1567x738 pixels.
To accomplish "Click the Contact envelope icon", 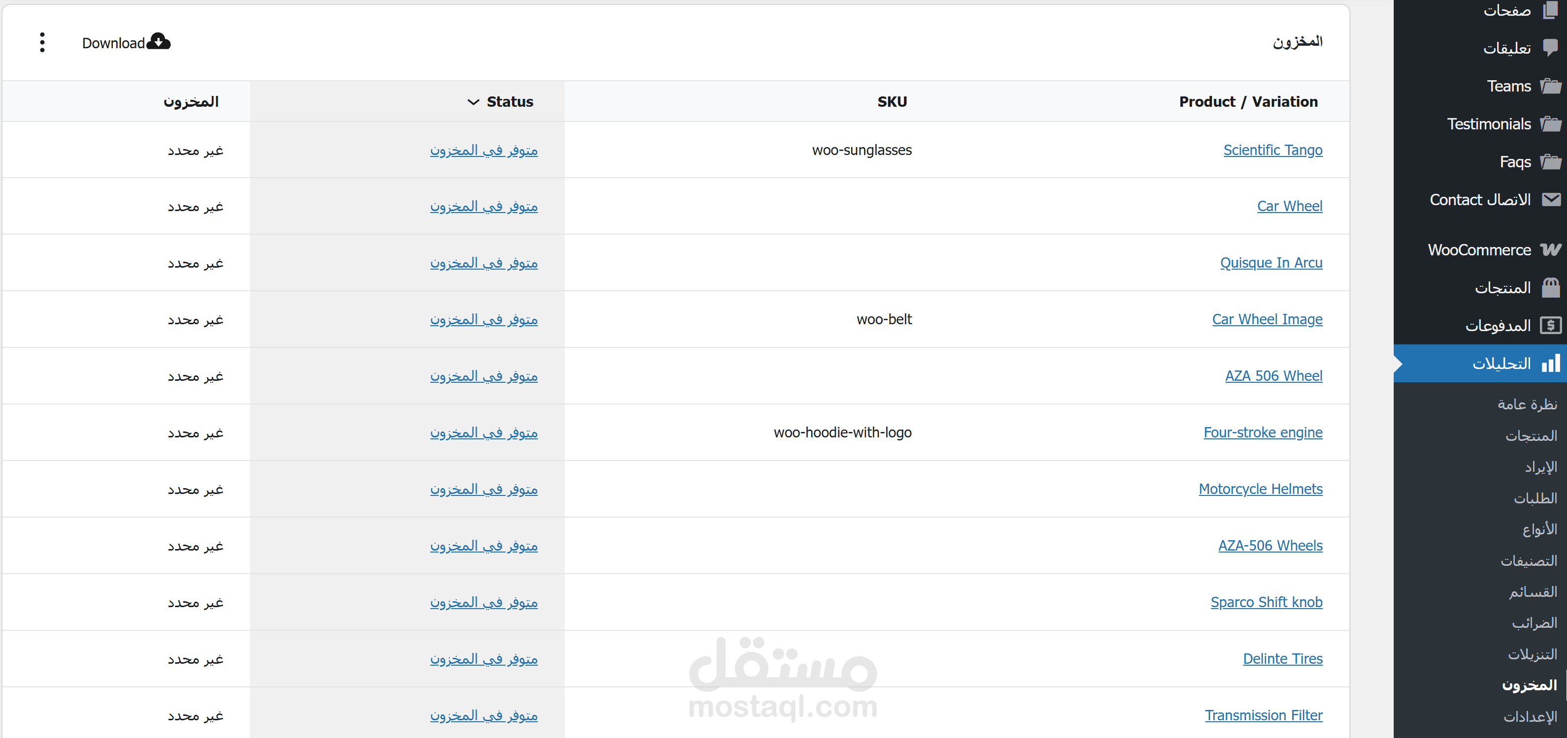I will coord(1551,199).
